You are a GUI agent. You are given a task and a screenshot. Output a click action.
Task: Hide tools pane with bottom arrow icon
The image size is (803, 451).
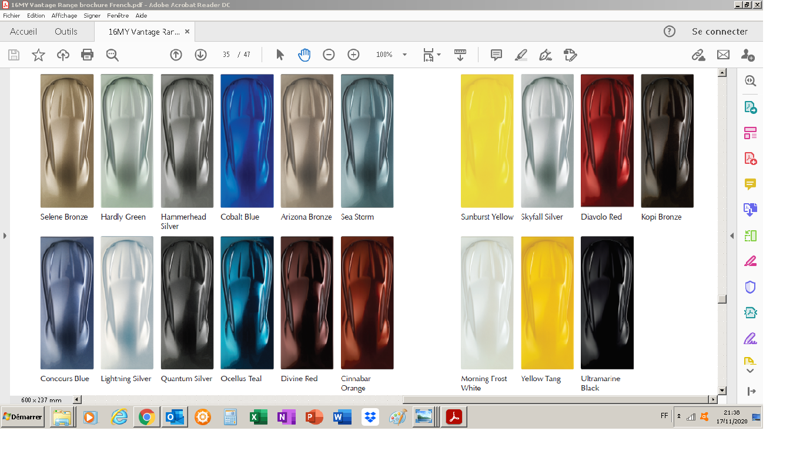point(751,392)
